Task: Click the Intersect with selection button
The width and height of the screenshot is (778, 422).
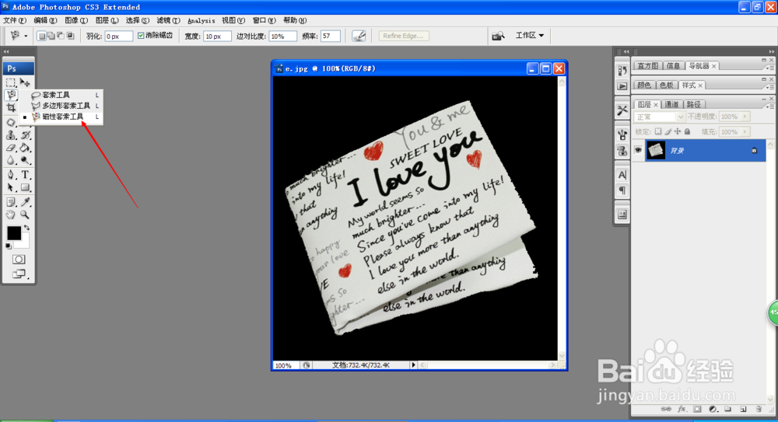Action: coord(70,36)
